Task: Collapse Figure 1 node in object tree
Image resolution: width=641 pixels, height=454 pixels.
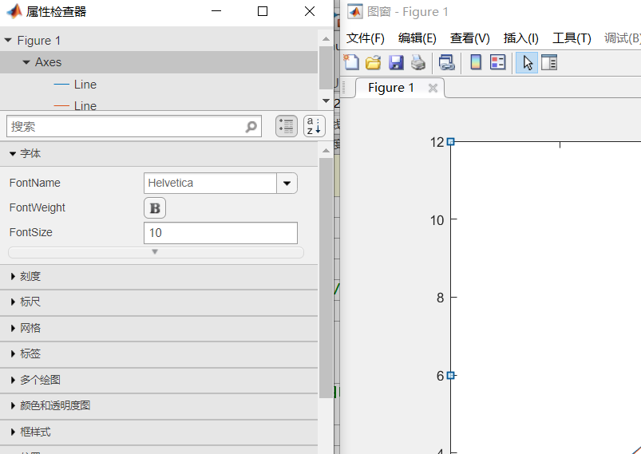Action: coord(8,41)
